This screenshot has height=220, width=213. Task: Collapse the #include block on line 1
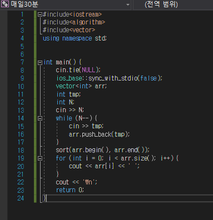[40, 14]
